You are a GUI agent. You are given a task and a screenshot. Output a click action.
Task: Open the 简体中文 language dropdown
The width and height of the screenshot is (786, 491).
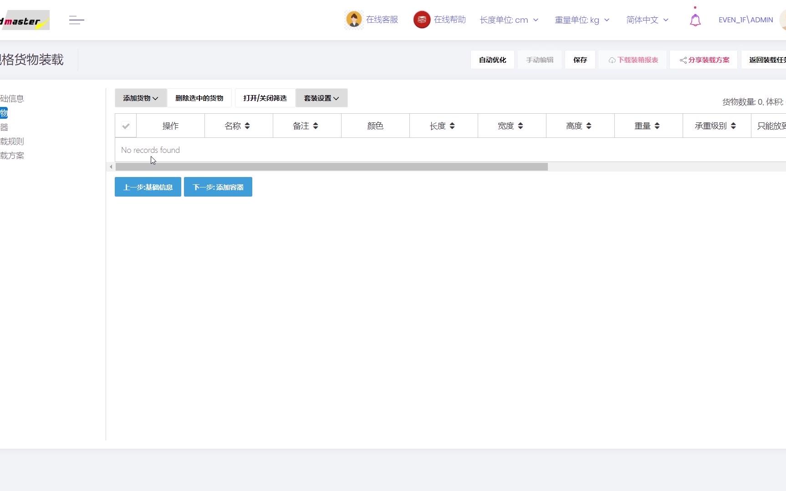647,20
